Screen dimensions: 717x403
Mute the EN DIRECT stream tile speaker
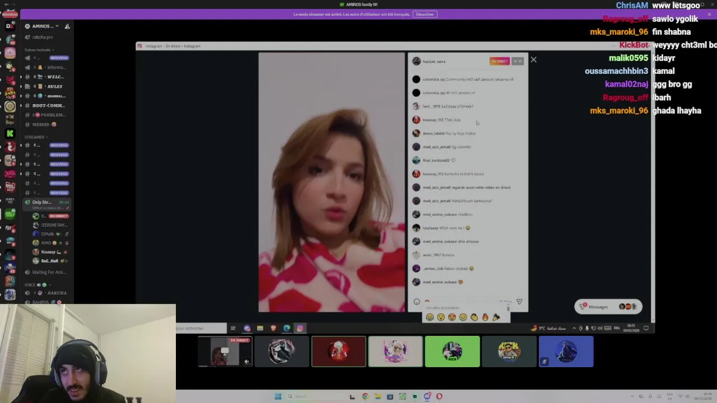click(246, 362)
